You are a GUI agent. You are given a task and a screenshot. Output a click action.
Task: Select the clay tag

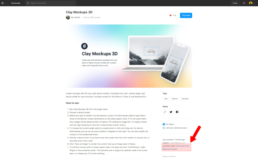tap(166, 99)
